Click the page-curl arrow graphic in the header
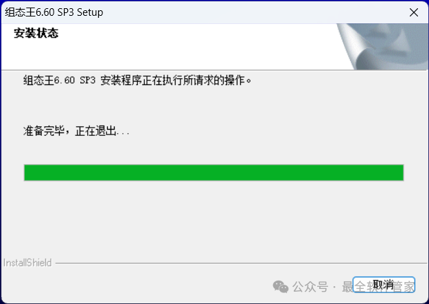The height and width of the screenshot is (304, 429). 383,47
